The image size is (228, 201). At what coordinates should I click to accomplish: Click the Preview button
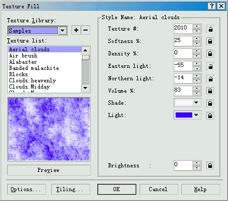pos(49,170)
